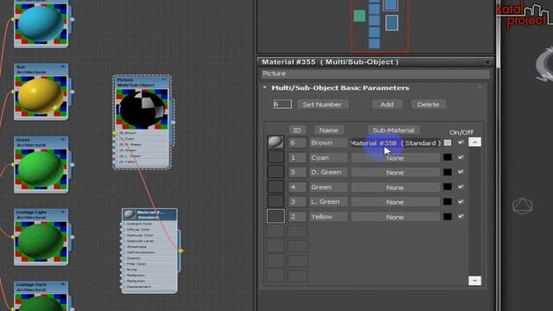Image resolution: width=553 pixels, height=311 pixels.
Task: Click the None sub-material button for D. Green
Action: pyautogui.click(x=396, y=173)
